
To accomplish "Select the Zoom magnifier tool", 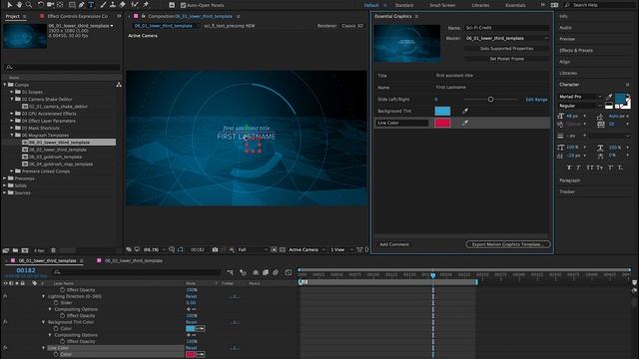I will pos(29,5).
